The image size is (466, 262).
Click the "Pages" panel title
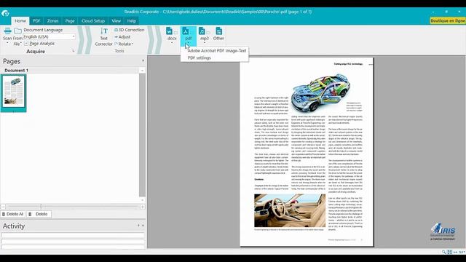[12, 61]
